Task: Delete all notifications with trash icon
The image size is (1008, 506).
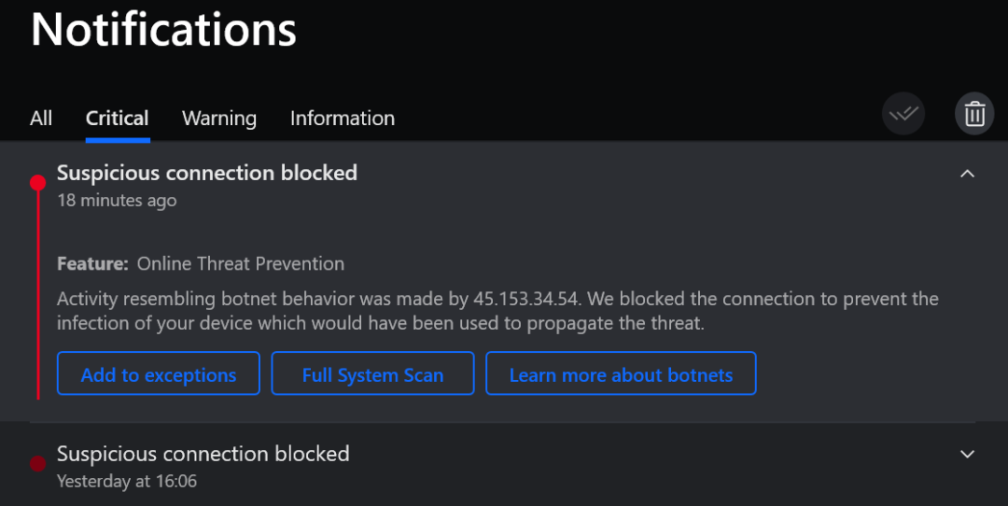Action: pos(974,115)
